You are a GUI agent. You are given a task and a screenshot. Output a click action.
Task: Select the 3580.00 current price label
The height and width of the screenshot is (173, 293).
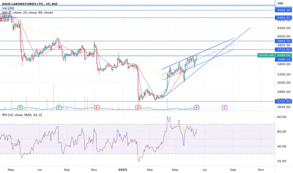click(284, 55)
